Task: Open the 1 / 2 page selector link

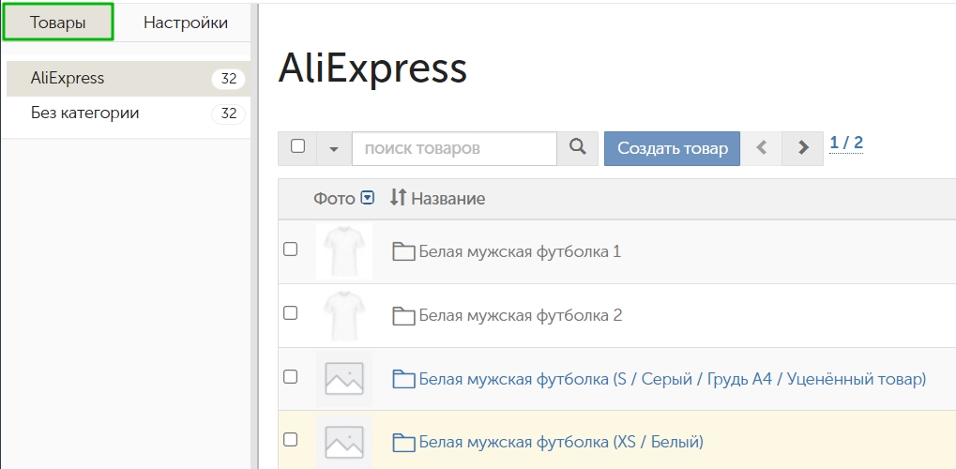Action: click(846, 144)
